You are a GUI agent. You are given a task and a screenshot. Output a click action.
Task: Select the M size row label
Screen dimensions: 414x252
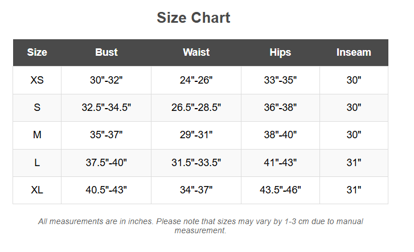click(37, 135)
